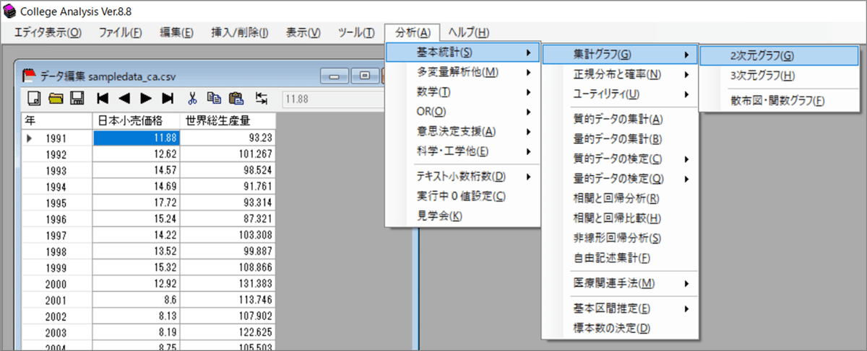Click cell 131.383 in 2000 row
The width and height of the screenshot is (867, 351).
pyautogui.click(x=228, y=285)
